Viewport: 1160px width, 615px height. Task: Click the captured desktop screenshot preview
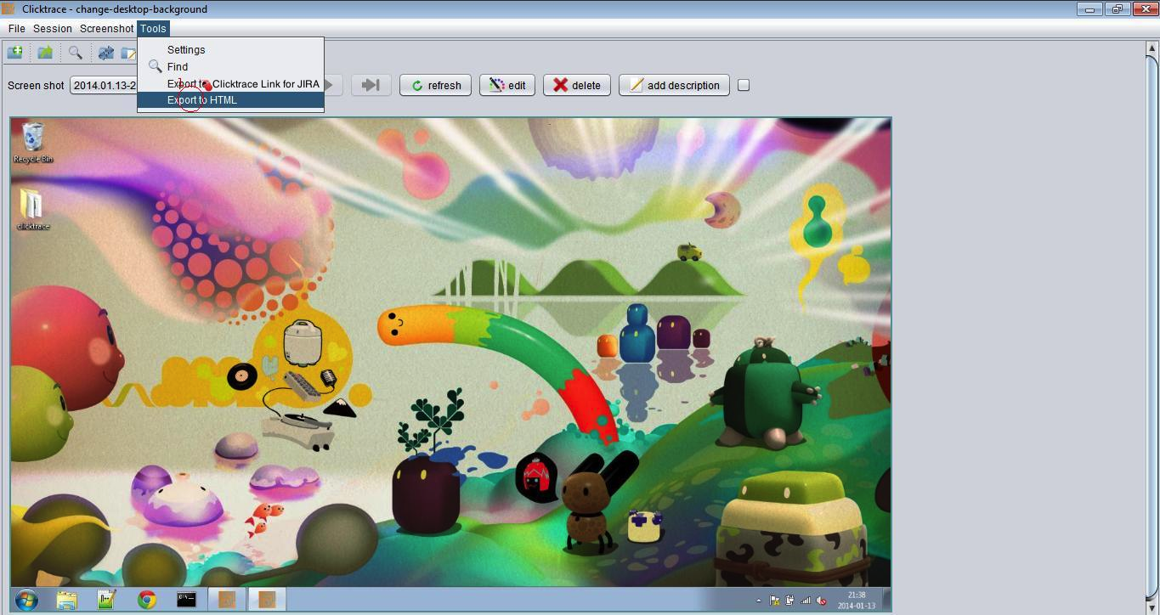[x=450, y=364]
